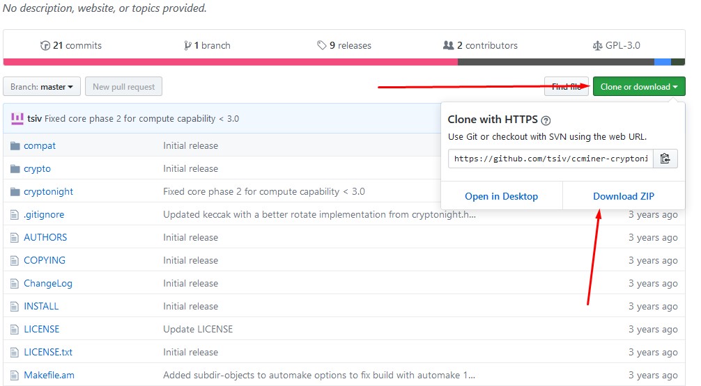Click the INSTALL file icon
701x386 pixels.
pos(15,307)
